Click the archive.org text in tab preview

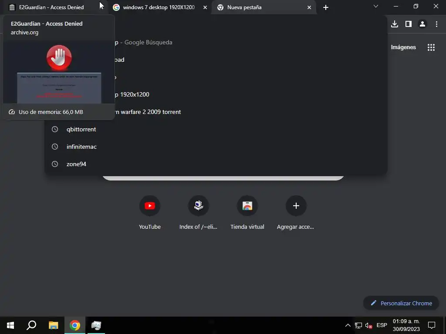click(x=24, y=32)
